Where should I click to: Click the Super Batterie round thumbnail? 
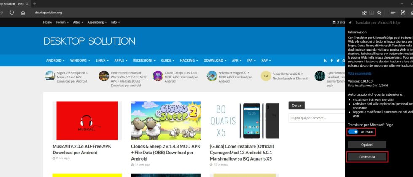(x=266, y=76)
